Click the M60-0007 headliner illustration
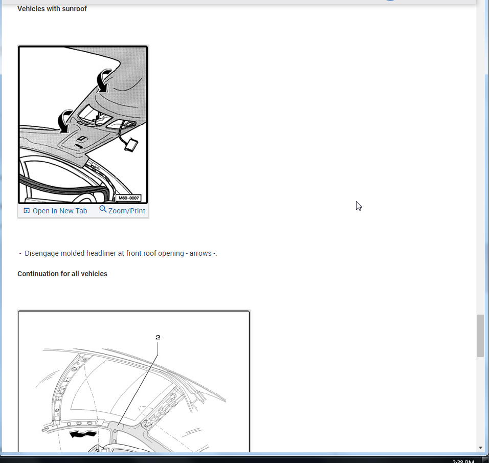 83,125
